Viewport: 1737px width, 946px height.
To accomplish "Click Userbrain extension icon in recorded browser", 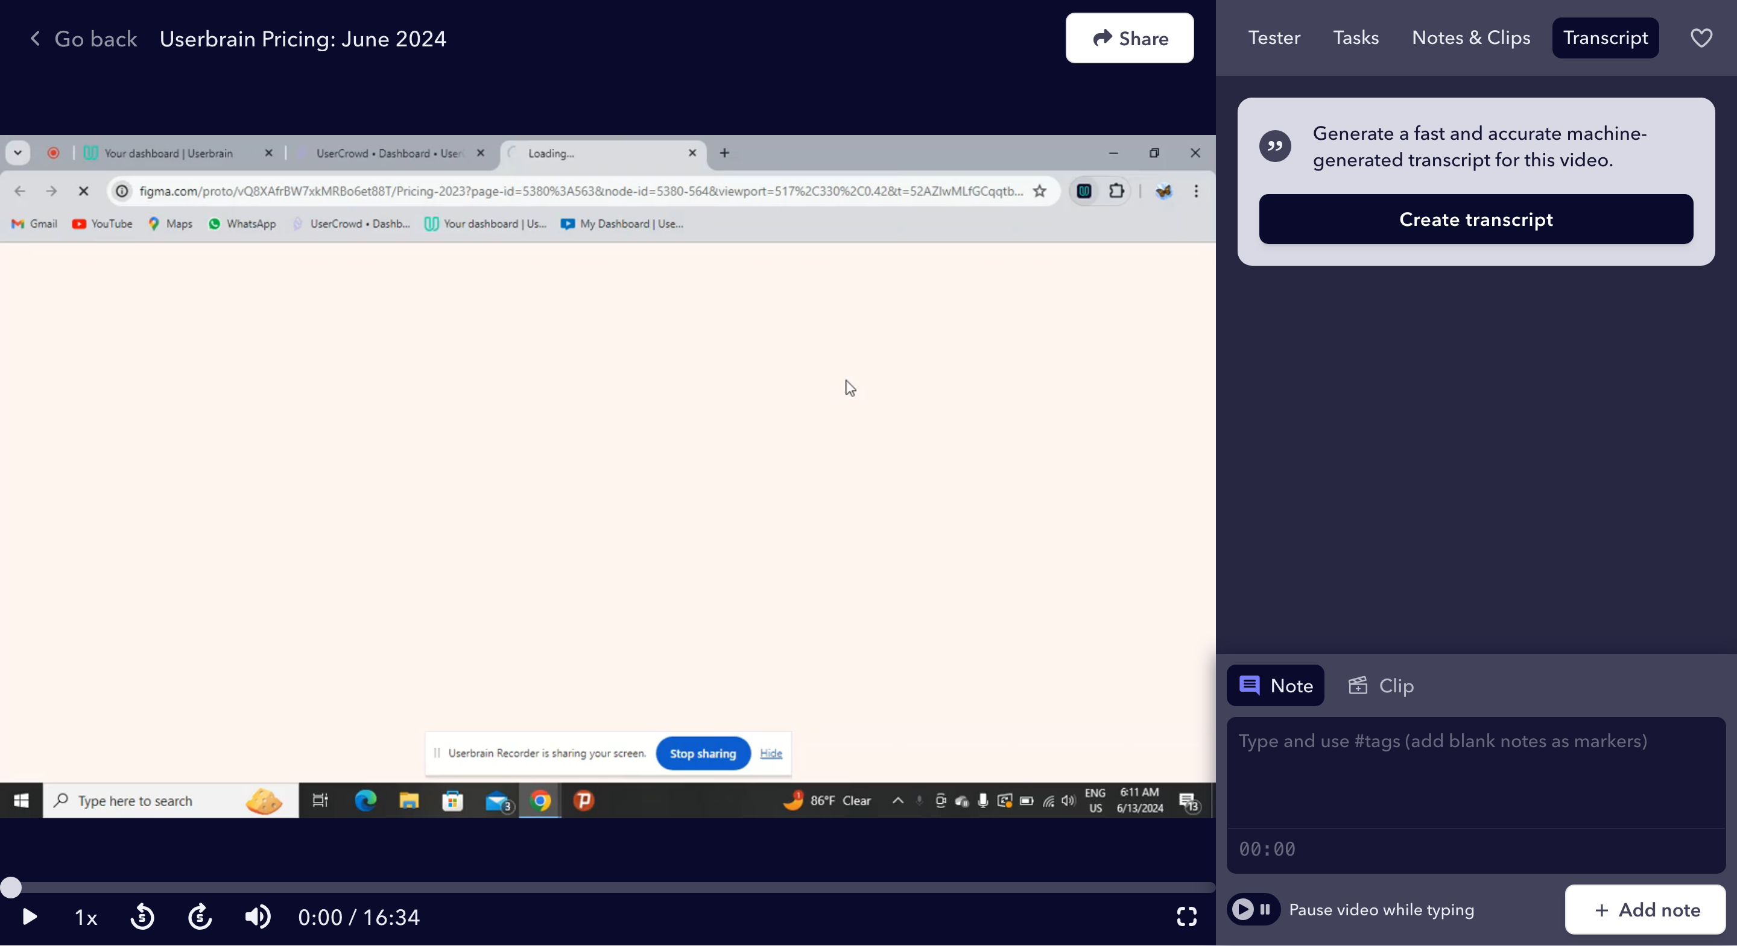I will [1084, 192].
